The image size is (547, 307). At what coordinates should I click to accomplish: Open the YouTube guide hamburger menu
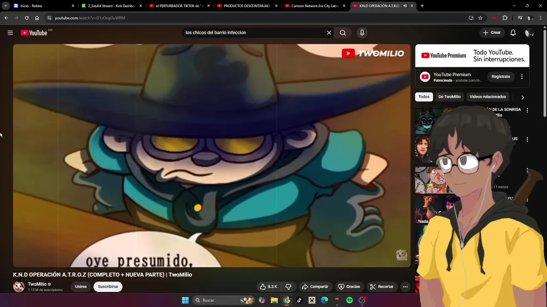[10, 32]
